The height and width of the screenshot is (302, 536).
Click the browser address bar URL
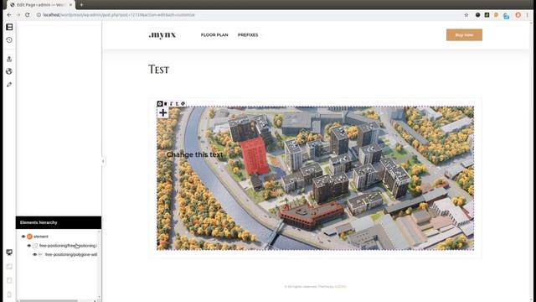(x=119, y=15)
